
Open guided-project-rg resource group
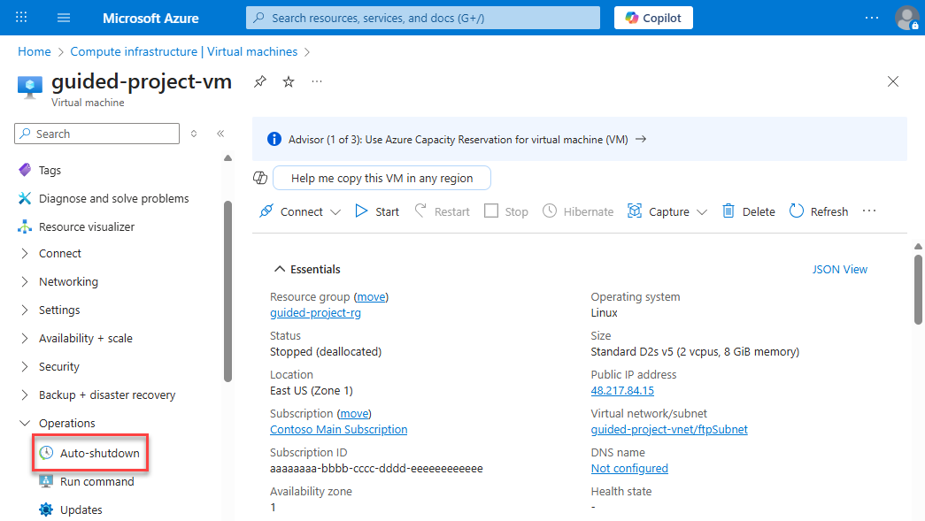tap(316, 313)
